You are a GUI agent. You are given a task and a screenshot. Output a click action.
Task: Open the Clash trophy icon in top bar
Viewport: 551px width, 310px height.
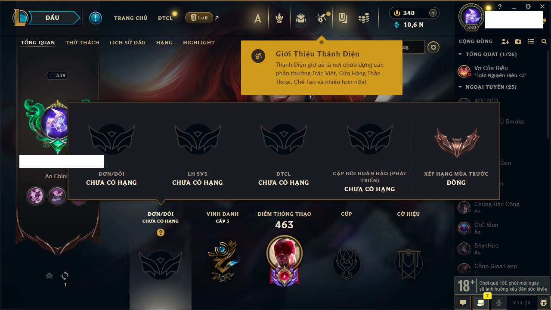point(279,18)
